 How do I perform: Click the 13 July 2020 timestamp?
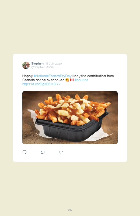54,64
